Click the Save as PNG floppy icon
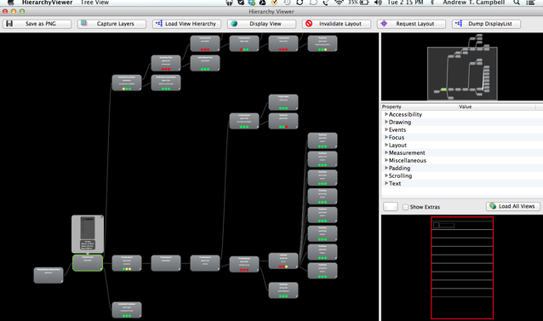 coord(9,24)
